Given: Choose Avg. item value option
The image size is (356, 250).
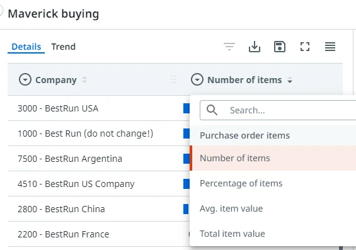Looking at the screenshot, I should click(x=273, y=208).
